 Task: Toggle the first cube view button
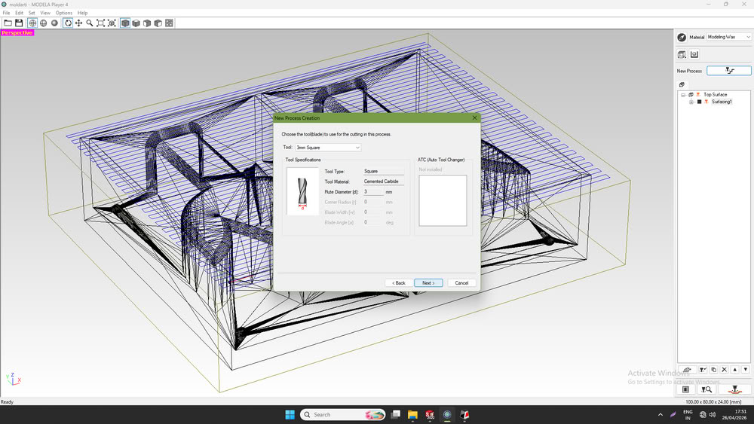(x=125, y=23)
